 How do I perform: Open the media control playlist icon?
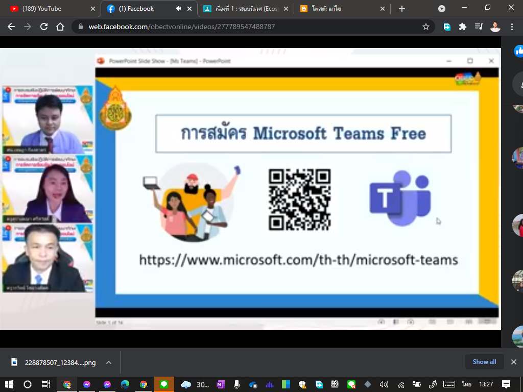pyautogui.click(x=479, y=27)
